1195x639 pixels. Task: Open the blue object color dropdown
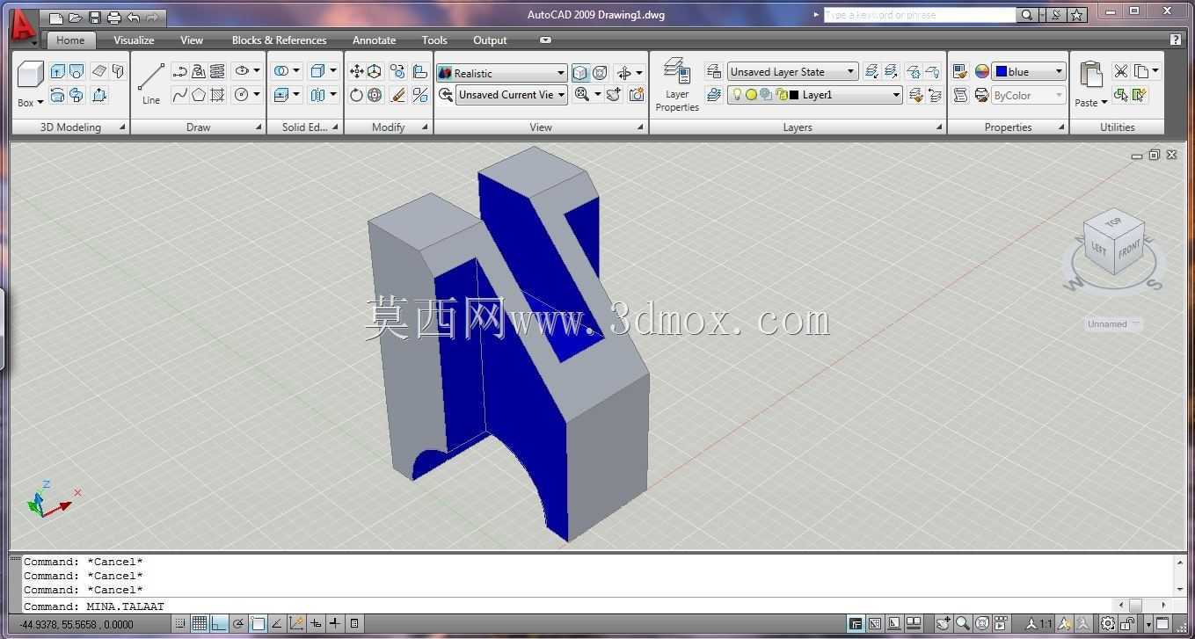pyautogui.click(x=1029, y=72)
